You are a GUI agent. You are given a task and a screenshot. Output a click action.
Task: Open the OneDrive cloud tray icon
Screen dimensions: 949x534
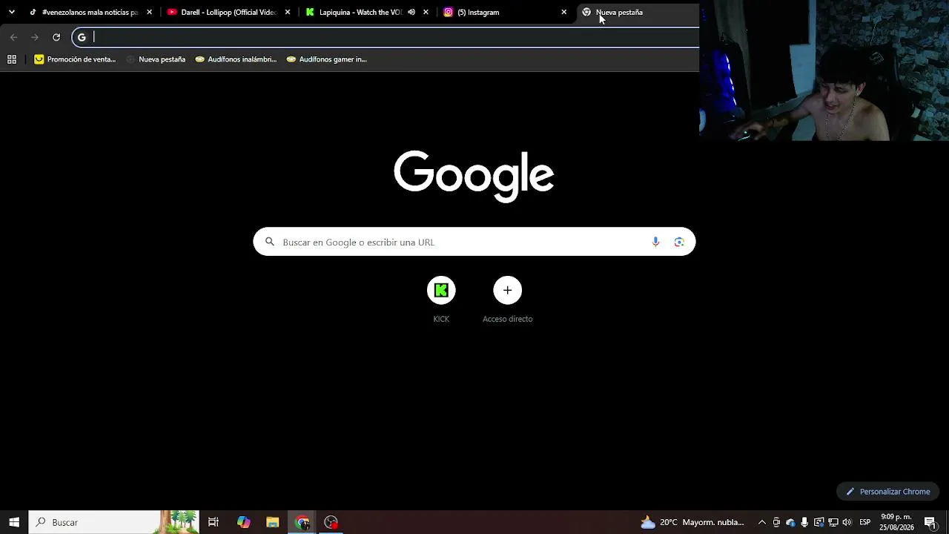click(790, 522)
